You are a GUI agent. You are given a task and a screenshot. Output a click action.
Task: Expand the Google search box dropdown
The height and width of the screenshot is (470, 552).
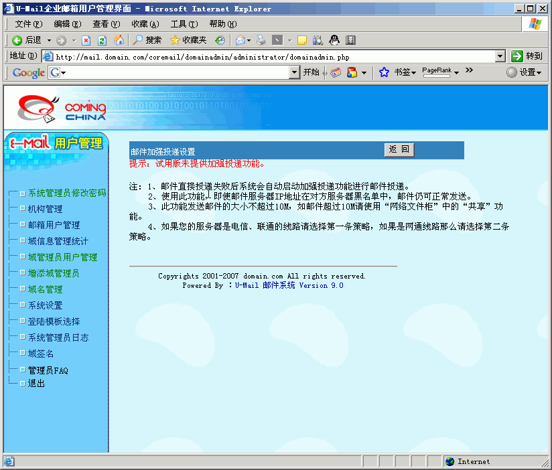tap(294, 72)
